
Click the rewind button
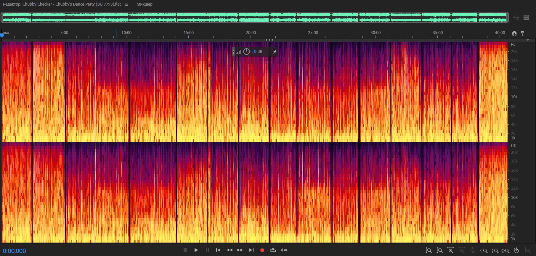click(x=229, y=250)
